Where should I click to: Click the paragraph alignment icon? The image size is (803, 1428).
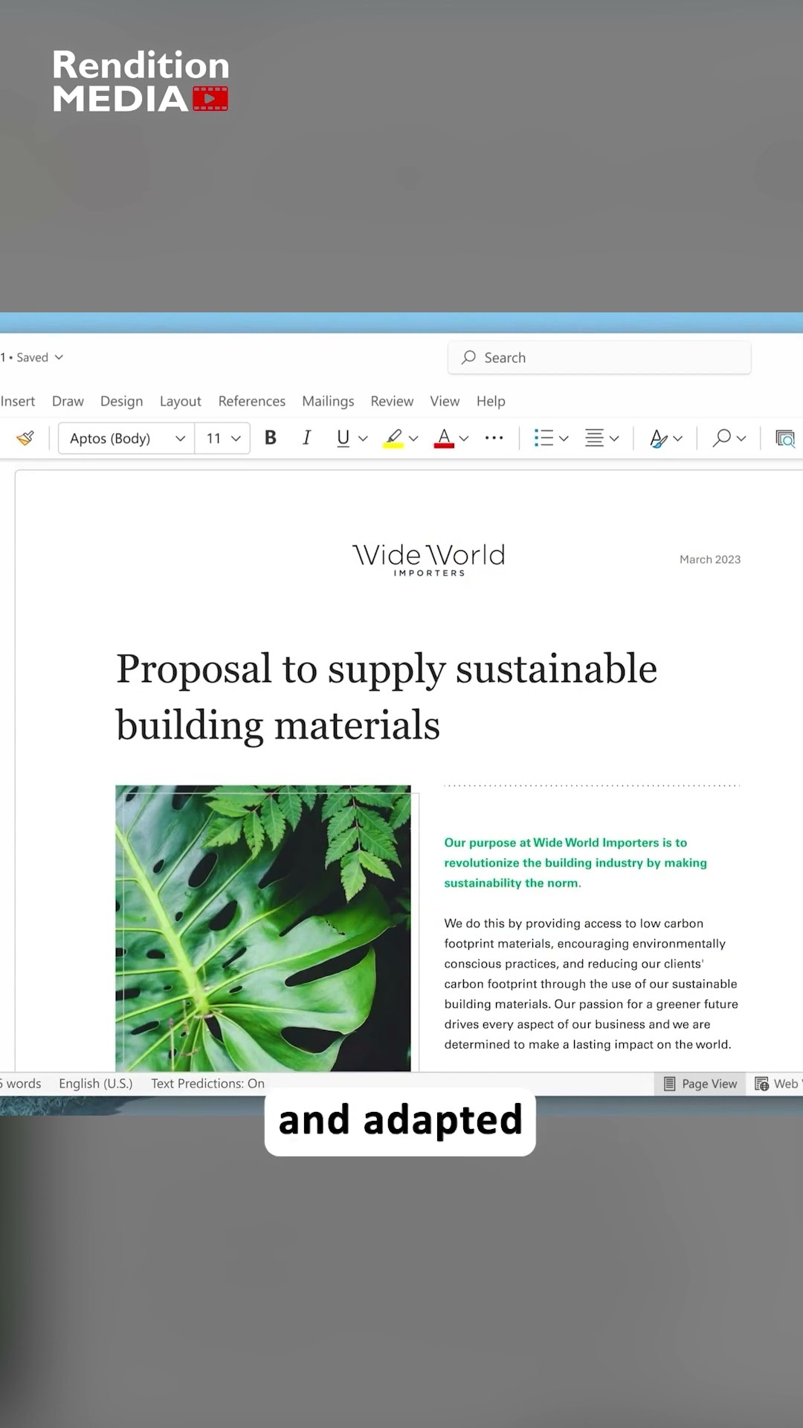click(x=594, y=438)
